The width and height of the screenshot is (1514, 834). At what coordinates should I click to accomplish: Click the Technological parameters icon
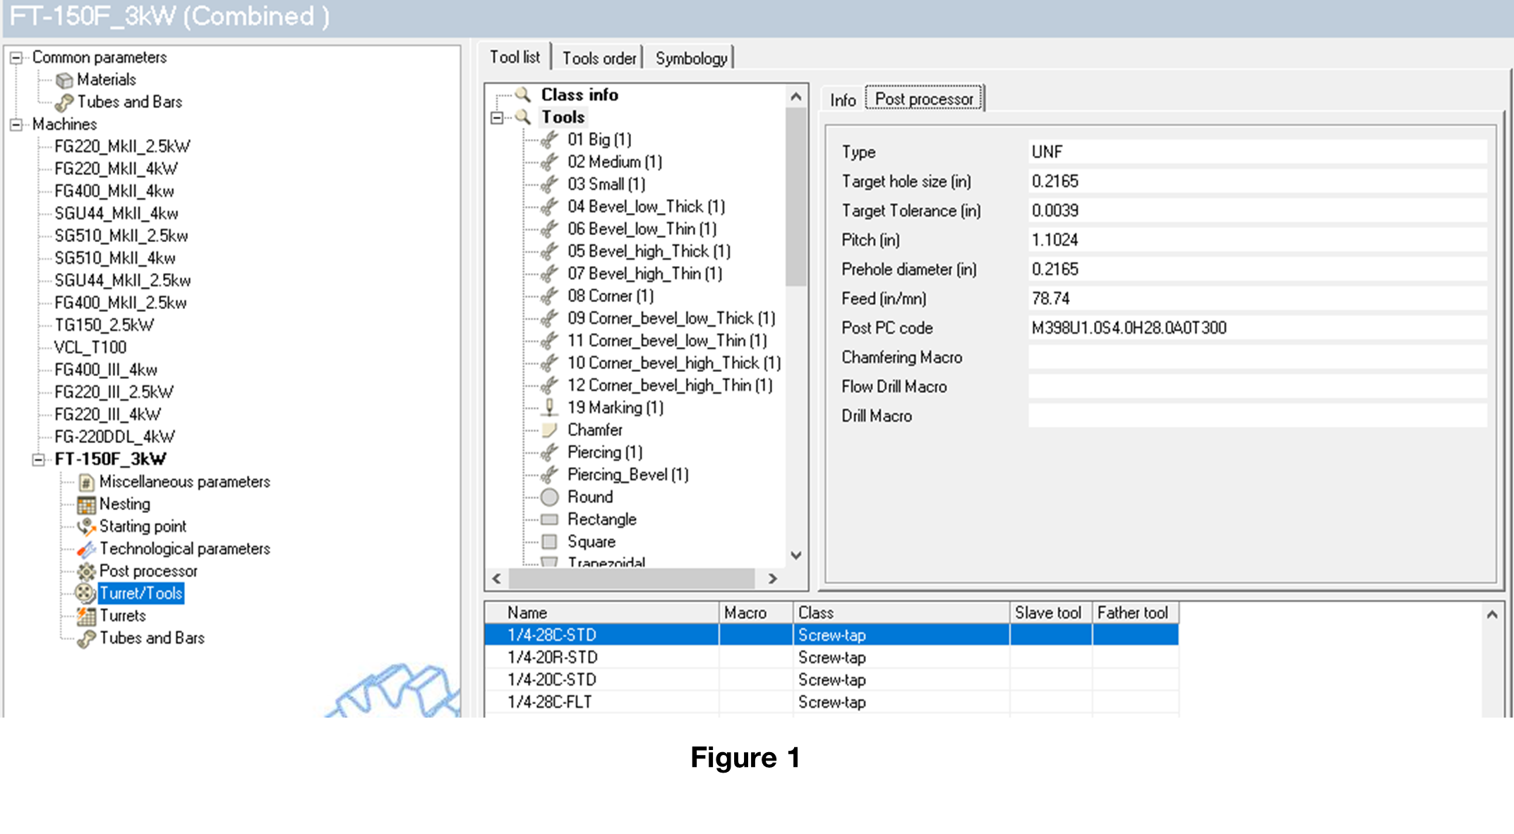point(86,549)
